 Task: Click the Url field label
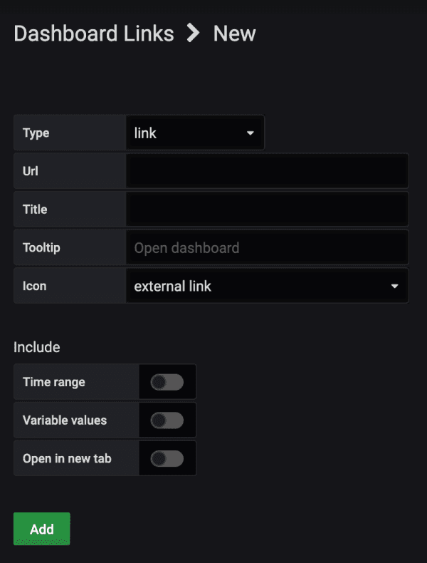click(x=31, y=172)
